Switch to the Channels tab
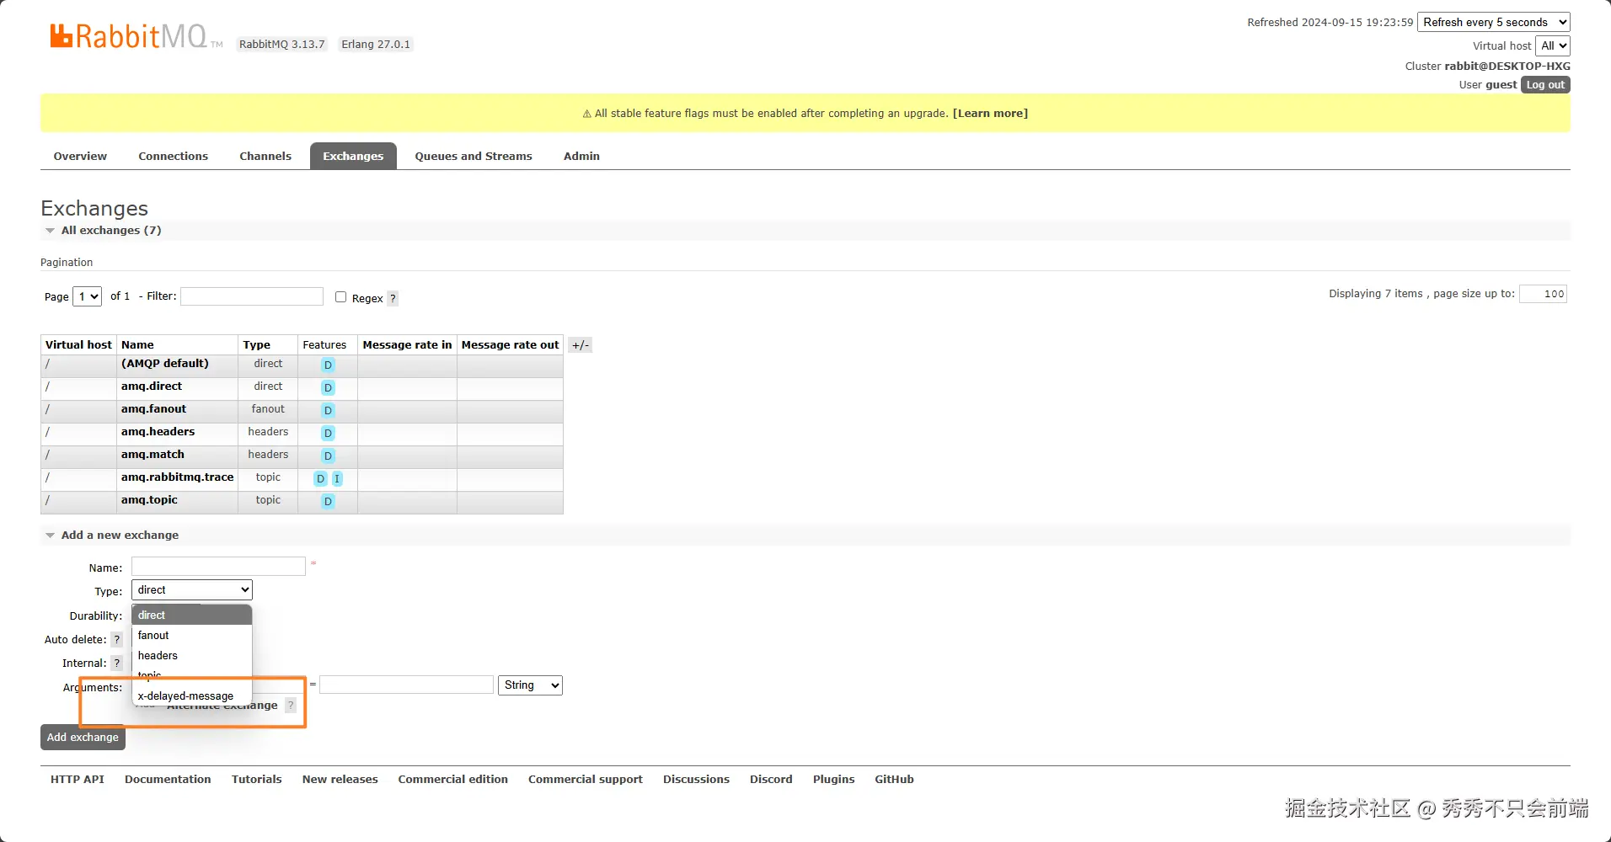The image size is (1611, 842). 265,157
